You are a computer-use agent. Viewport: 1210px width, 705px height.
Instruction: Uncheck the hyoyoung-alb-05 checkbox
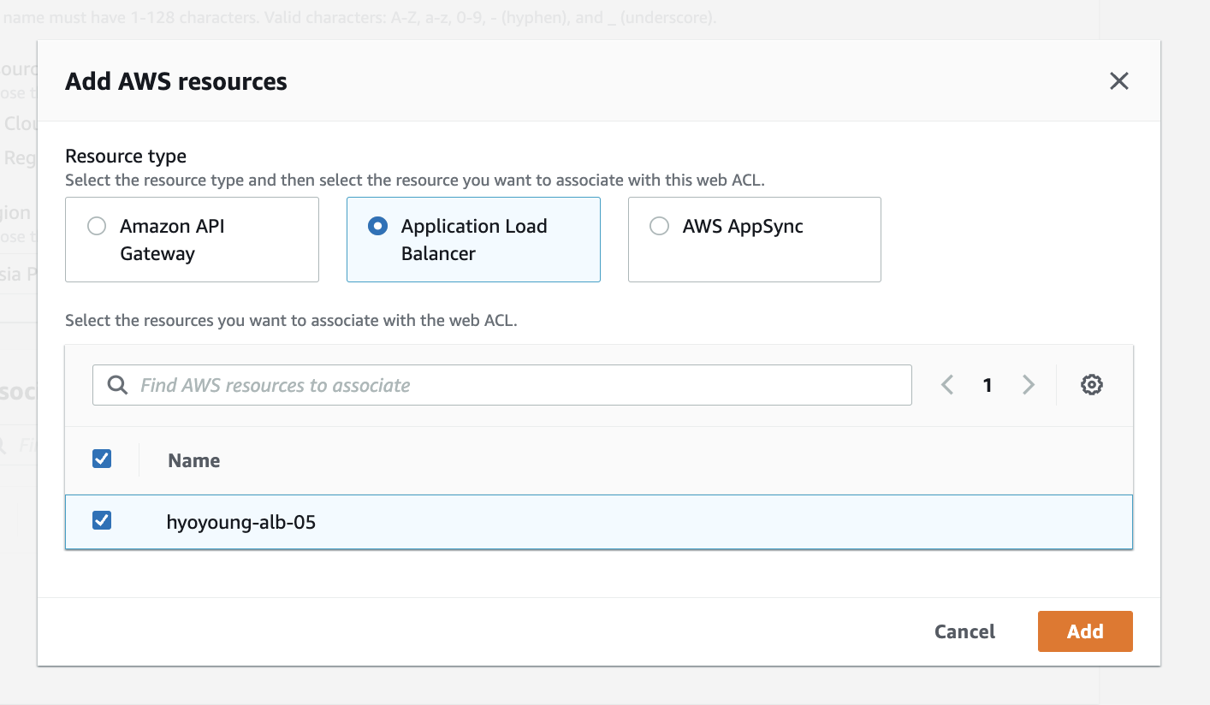[102, 520]
